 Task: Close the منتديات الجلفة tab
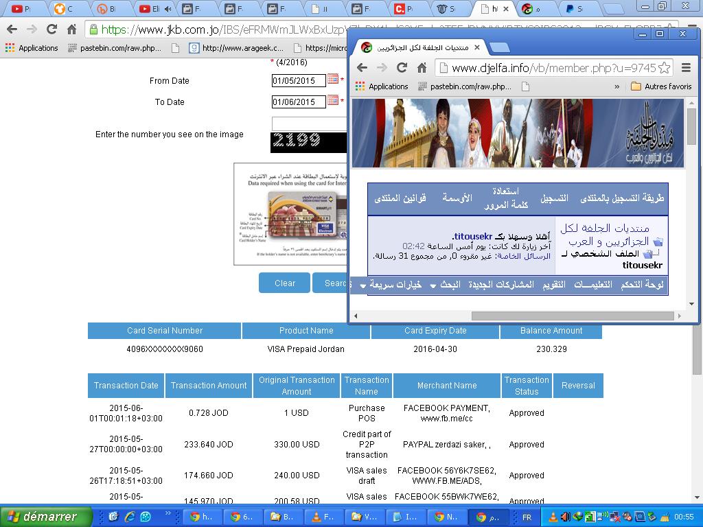point(477,47)
